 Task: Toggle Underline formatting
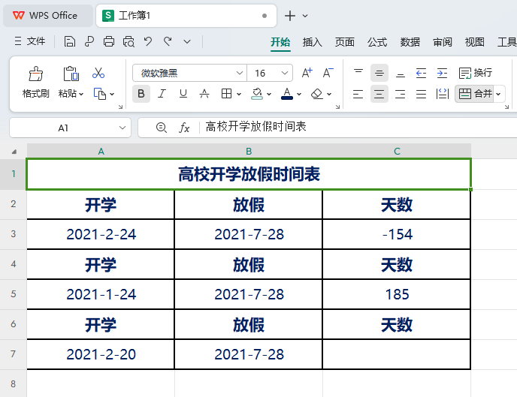(183, 94)
